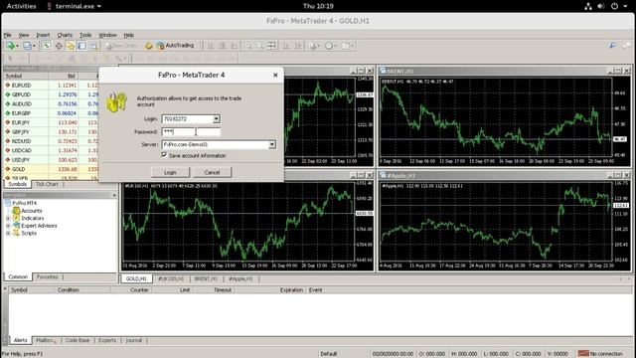The width and height of the screenshot is (636, 358).
Task: Open the Charts menu
Action: pyautogui.click(x=65, y=36)
